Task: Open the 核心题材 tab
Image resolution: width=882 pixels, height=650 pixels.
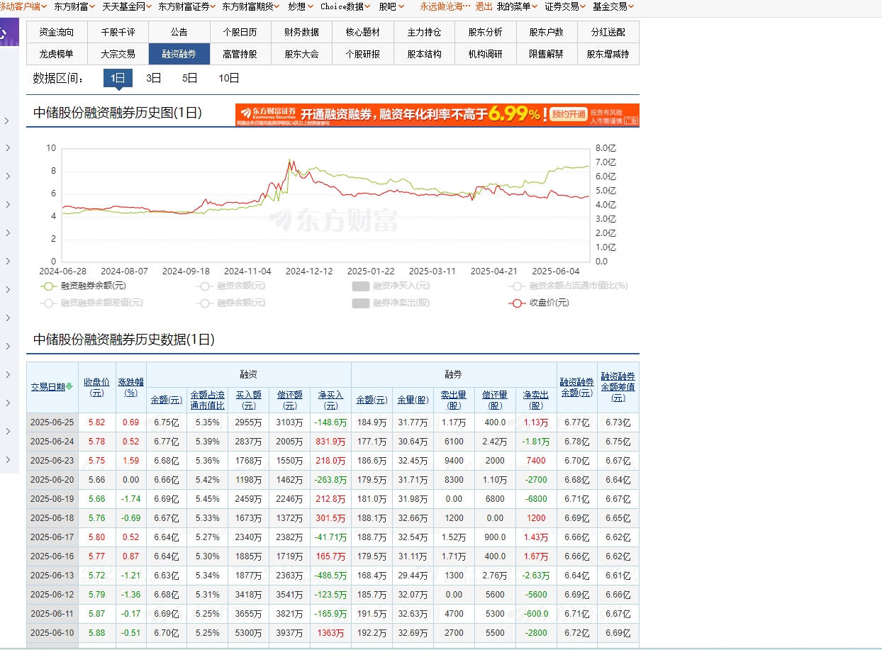Action: (x=363, y=32)
